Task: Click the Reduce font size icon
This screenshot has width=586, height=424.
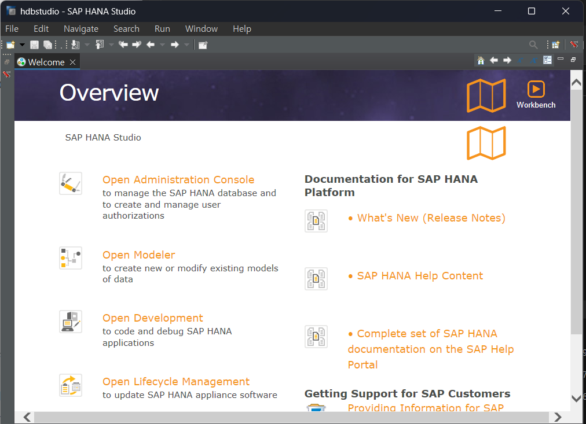Action: [521, 60]
